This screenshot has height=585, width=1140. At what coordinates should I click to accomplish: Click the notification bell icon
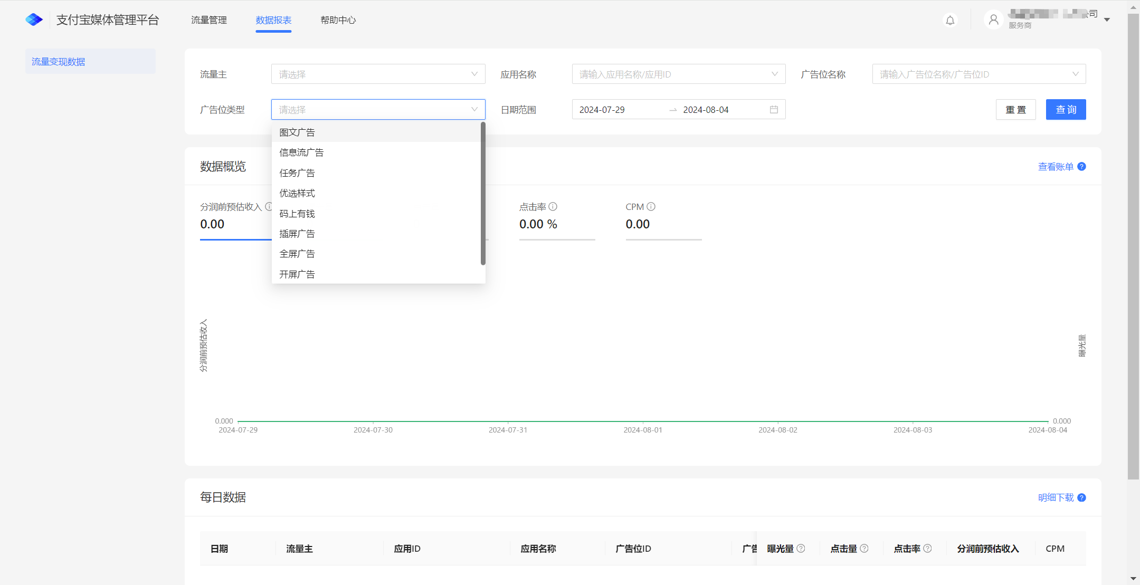tap(950, 21)
